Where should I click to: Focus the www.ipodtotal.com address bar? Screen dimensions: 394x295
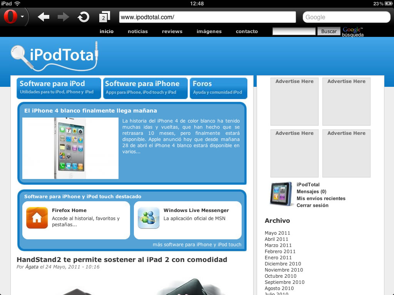pyautogui.click(x=207, y=17)
